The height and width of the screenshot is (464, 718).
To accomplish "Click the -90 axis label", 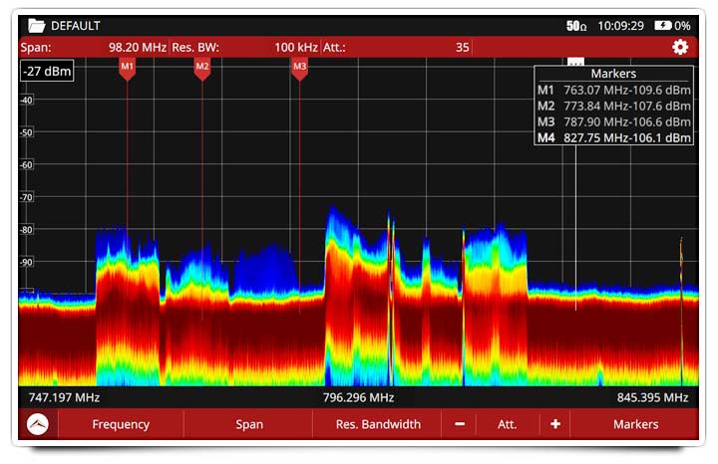I will 27,263.
